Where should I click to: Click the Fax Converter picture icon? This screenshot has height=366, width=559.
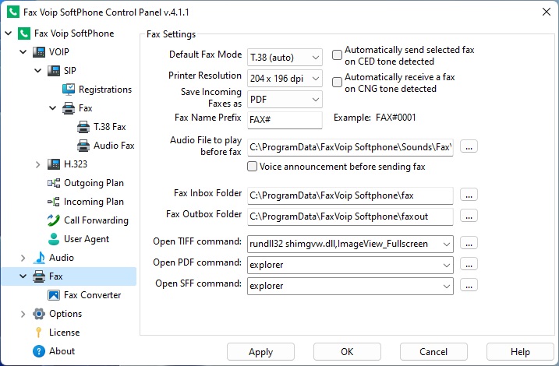coord(54,295)
